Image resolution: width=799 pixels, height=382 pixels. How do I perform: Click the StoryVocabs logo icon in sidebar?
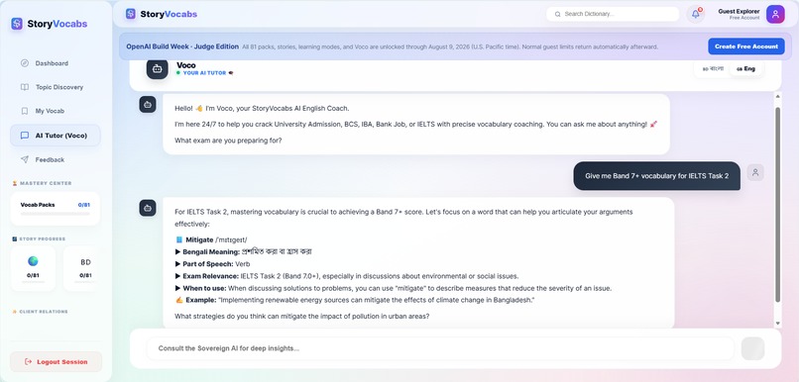tap(17, 24)
